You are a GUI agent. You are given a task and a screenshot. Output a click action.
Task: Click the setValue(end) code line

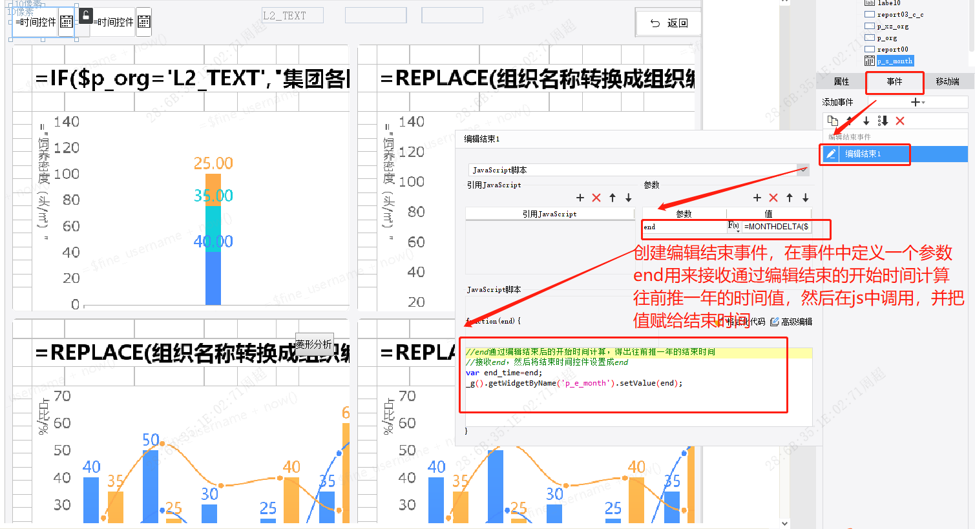(x=574, y=383)
